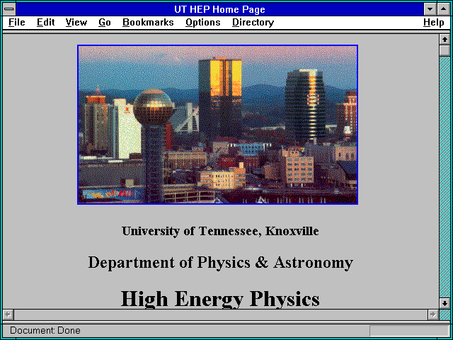Click the vertical scrollbar thumb
The height and width of the screenshot is (340, 453).
pos(445,50)
